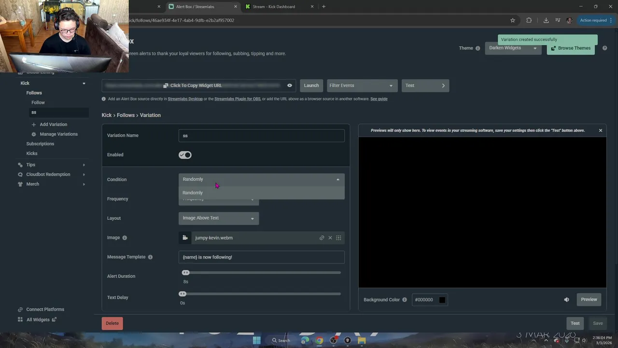Click the Save button

tap(598, 323)
